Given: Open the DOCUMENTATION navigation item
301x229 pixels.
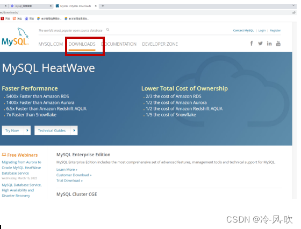Looking at the screenshot, I should point(119,44).
